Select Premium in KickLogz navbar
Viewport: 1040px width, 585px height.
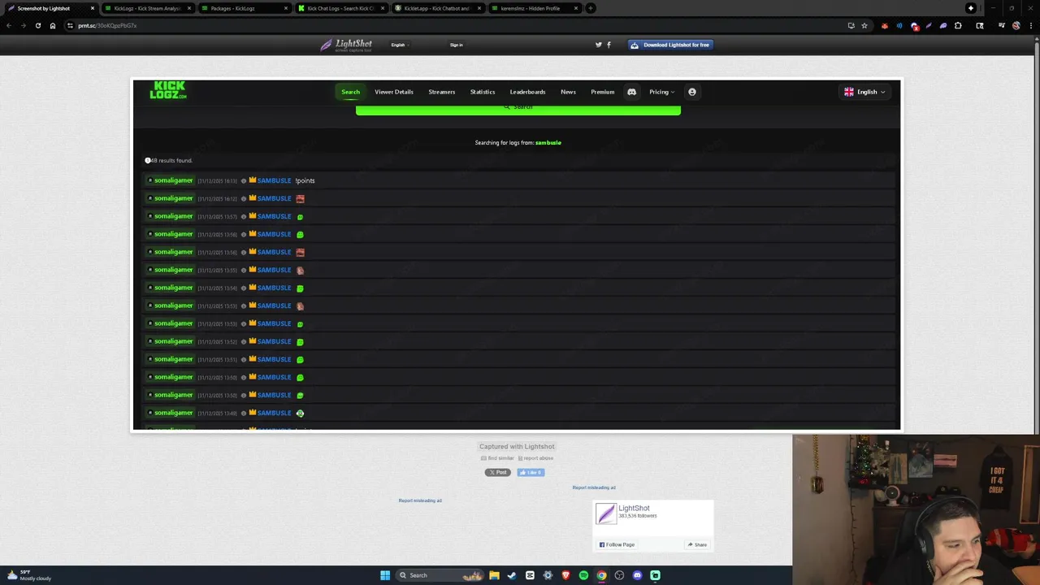tap(603, 92)
